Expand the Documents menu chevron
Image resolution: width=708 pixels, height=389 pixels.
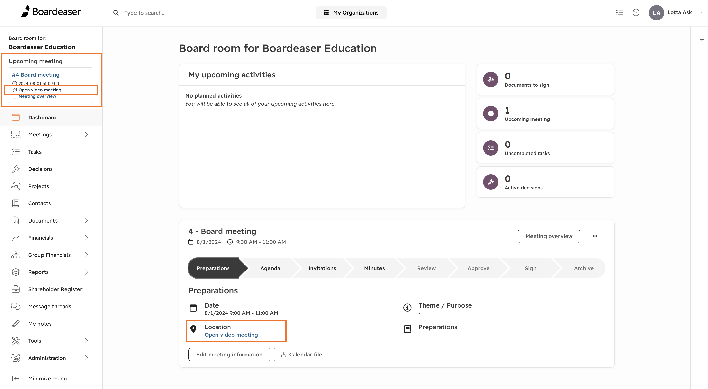(86, 220)
